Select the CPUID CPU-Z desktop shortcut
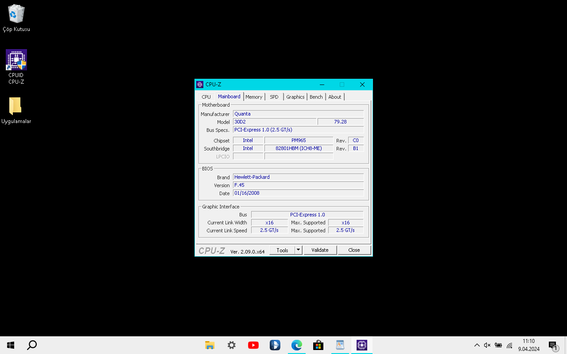Image resolution: width=567 pixels, height=354 pixels. [16, 67]
